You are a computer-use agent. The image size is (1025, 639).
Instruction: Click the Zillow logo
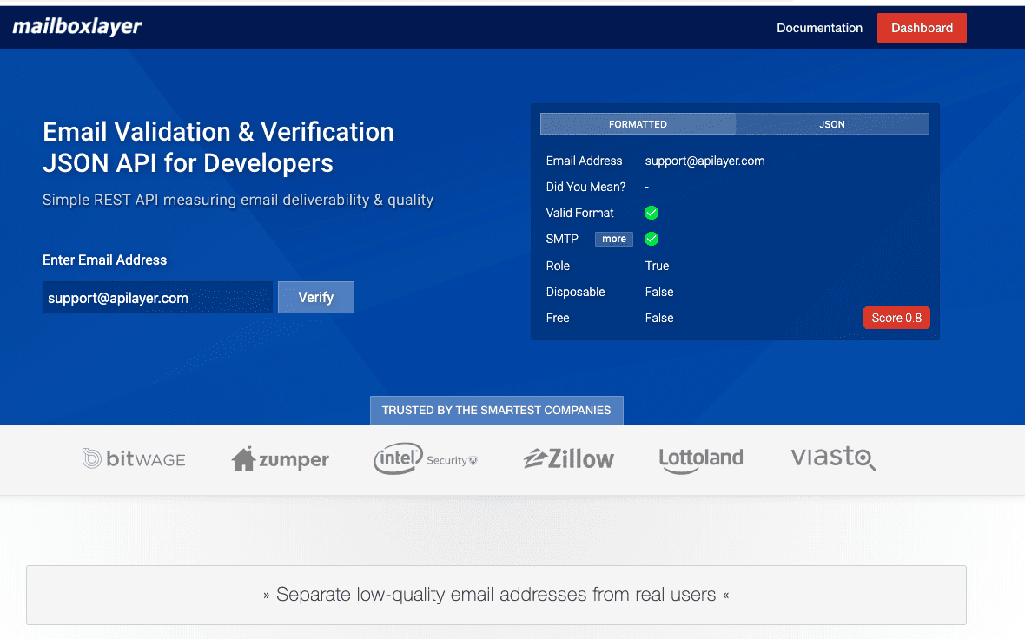click(x=568, y=458)
